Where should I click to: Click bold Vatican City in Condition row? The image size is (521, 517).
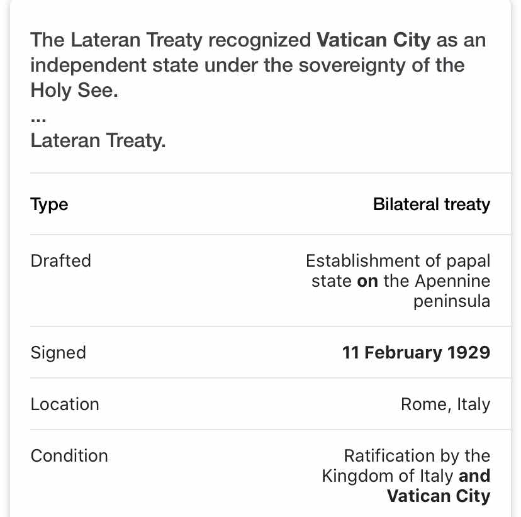tap(439, 496)
